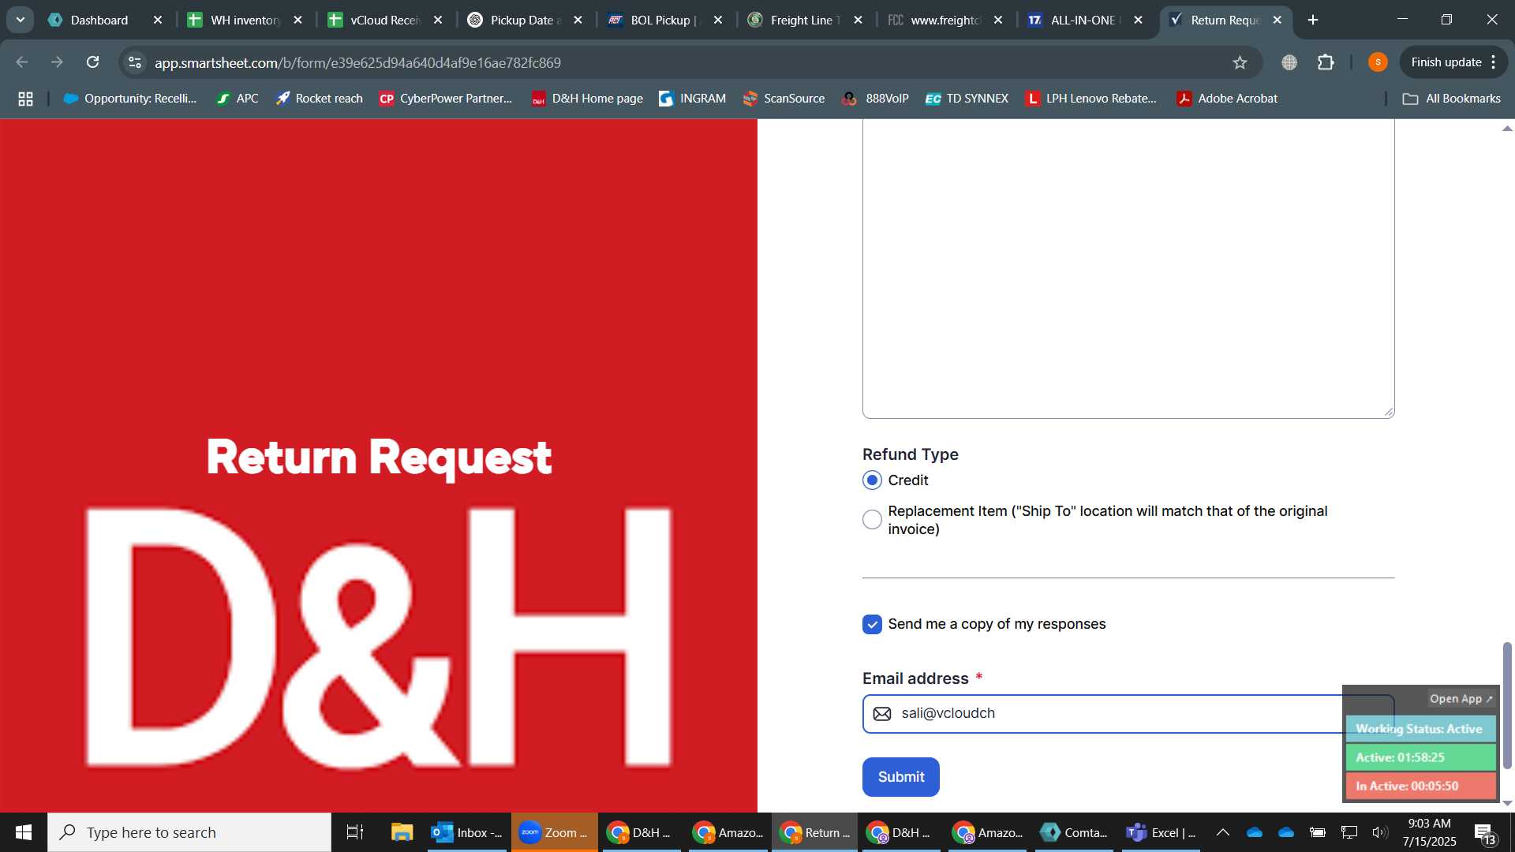Open the Adobe Acrobat bookmark

[1227, 99]
